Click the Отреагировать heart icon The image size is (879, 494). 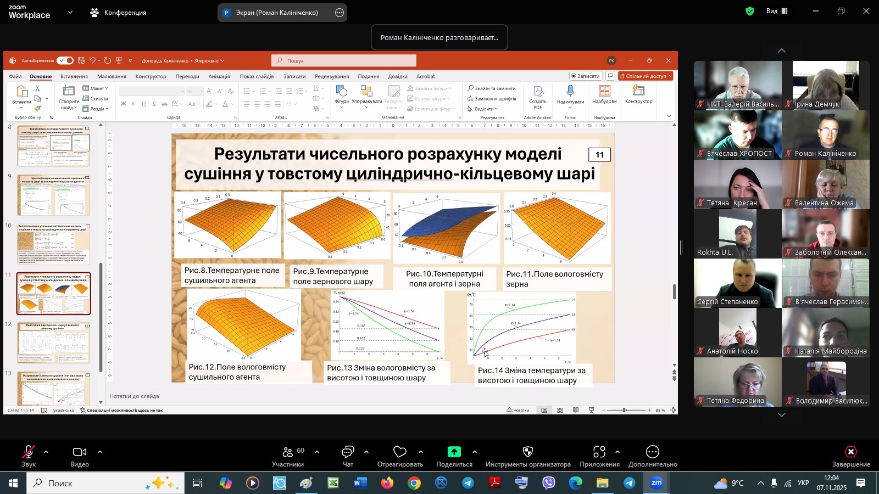point(400,452)
